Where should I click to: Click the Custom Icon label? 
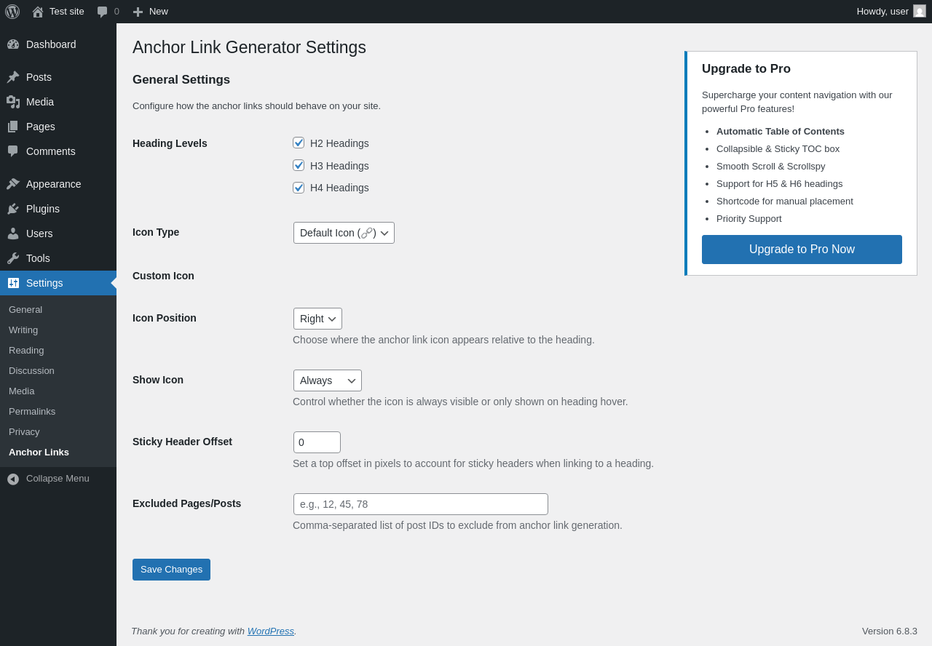[163, 276]
